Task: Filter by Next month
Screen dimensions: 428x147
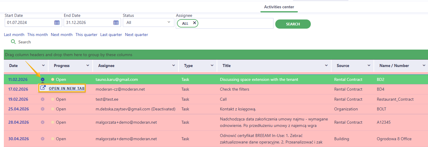Action: point(62,35)
